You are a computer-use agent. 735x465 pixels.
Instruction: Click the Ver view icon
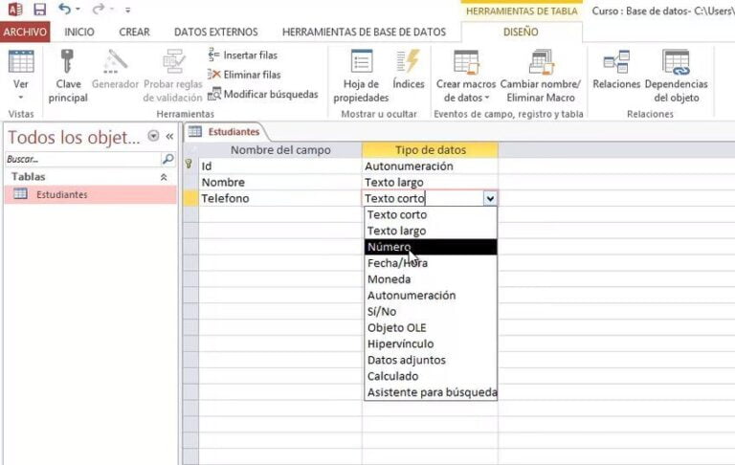coord(21,61)
